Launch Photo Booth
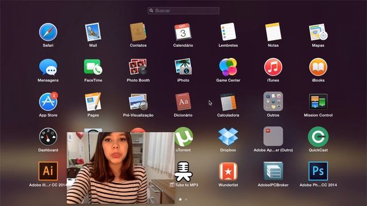367x206 pixels. pyautogui.click(x=138, y=67)
